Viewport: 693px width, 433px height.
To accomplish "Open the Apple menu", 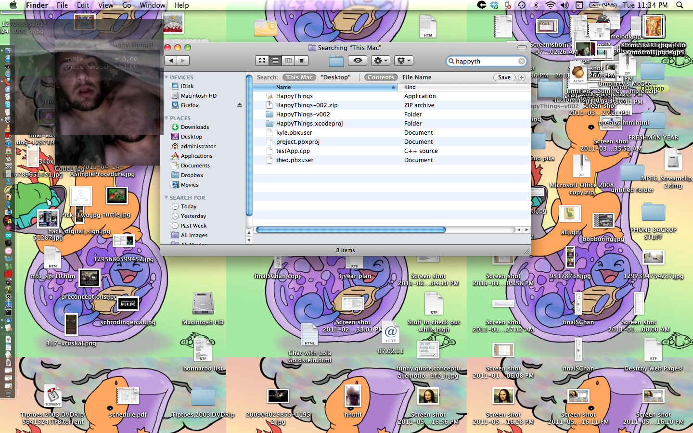I will [13, 5].
